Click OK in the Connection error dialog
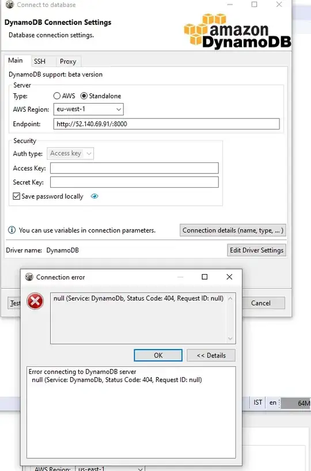Image resolution: width=311 pixels, height=471 pixels. tap(158, 355)
